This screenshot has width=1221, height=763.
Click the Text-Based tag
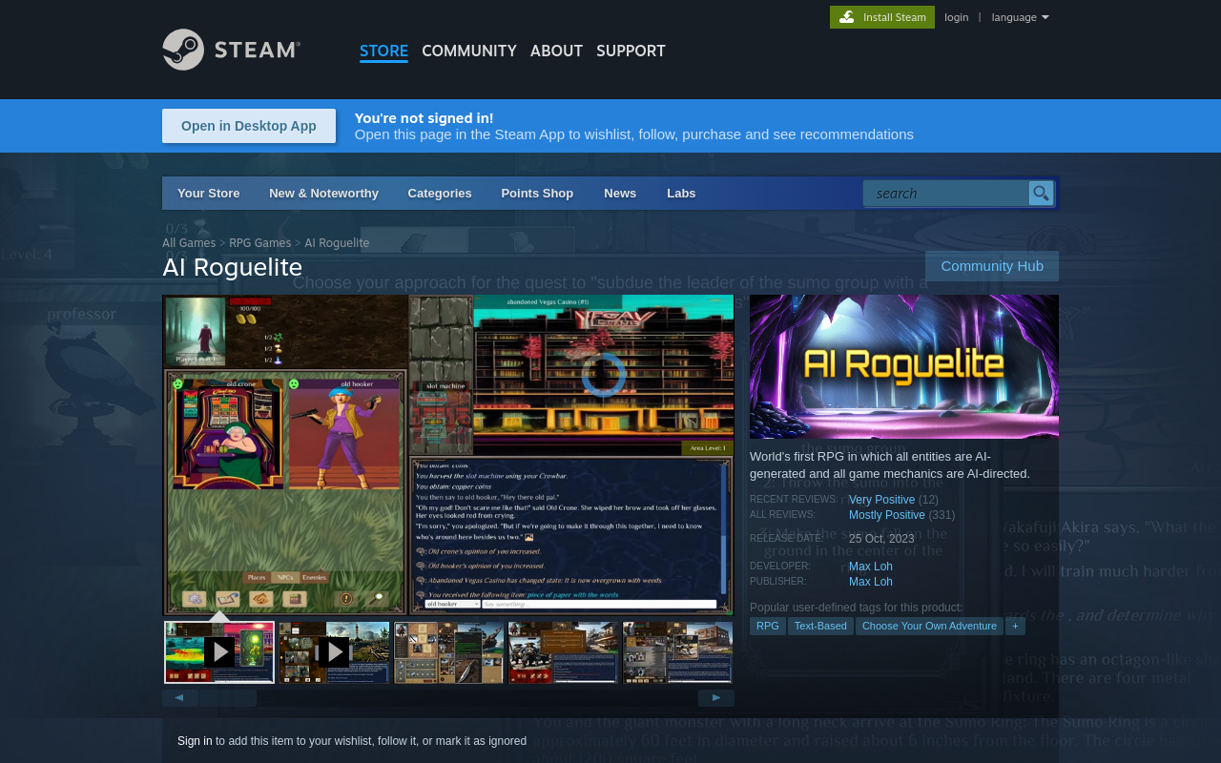coord(820,626)
